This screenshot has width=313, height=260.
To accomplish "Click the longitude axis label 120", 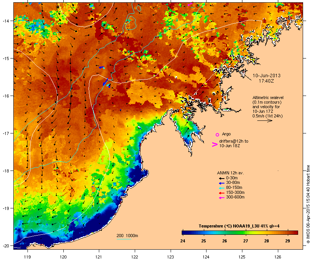I will pos(63,257).
